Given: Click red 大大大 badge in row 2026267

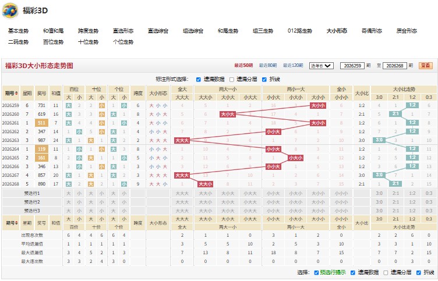Looking at the screenshot, I should click(182, 175).
